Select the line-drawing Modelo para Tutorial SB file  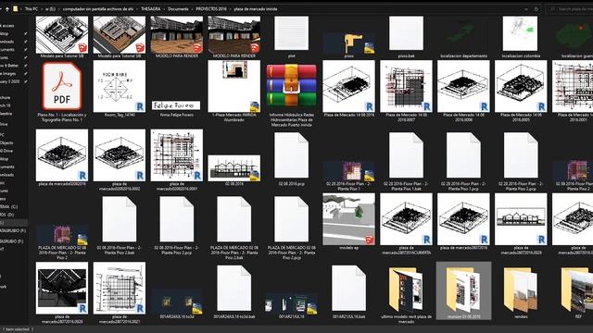coord(62,35)
